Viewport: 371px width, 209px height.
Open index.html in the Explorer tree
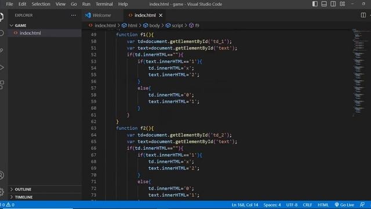pyautogui.click(x=45, y=33)
